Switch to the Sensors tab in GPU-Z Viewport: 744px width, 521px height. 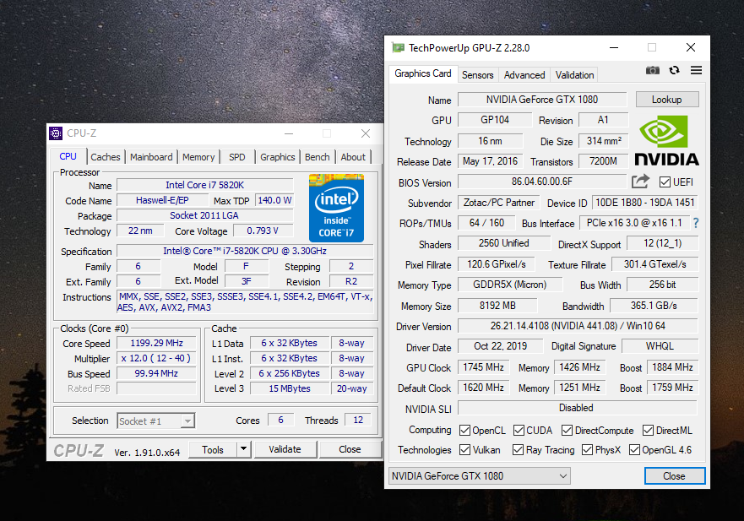tap(478, 75)
